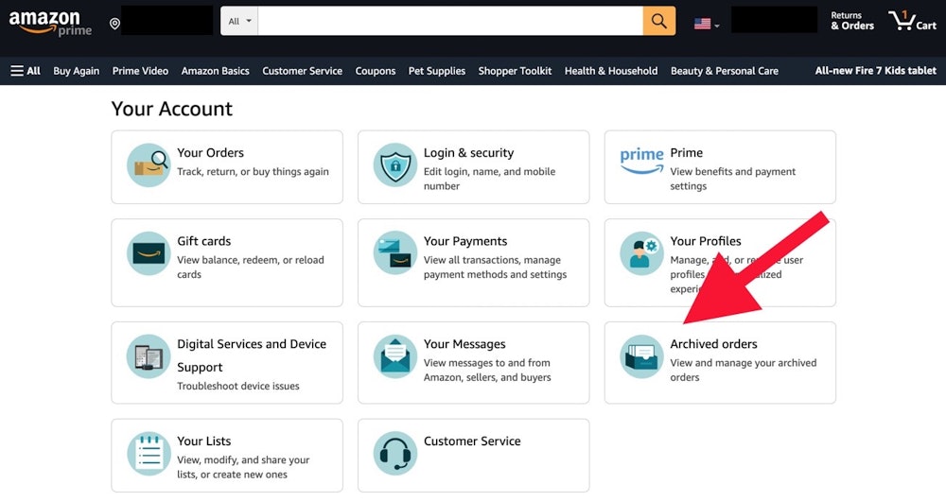Click the Archived orders box icon

pyautogui.click(x=641, y=356)
